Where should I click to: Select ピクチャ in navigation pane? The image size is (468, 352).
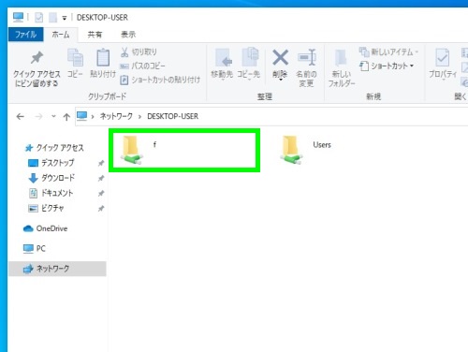click(x=46, y=208)
